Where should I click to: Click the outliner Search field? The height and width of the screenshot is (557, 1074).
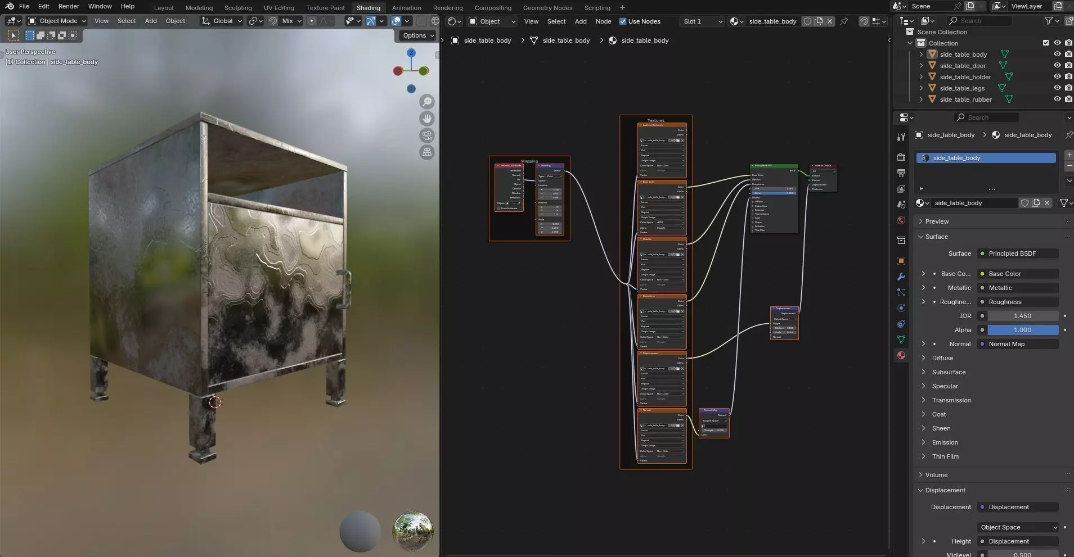click(979, 21)
